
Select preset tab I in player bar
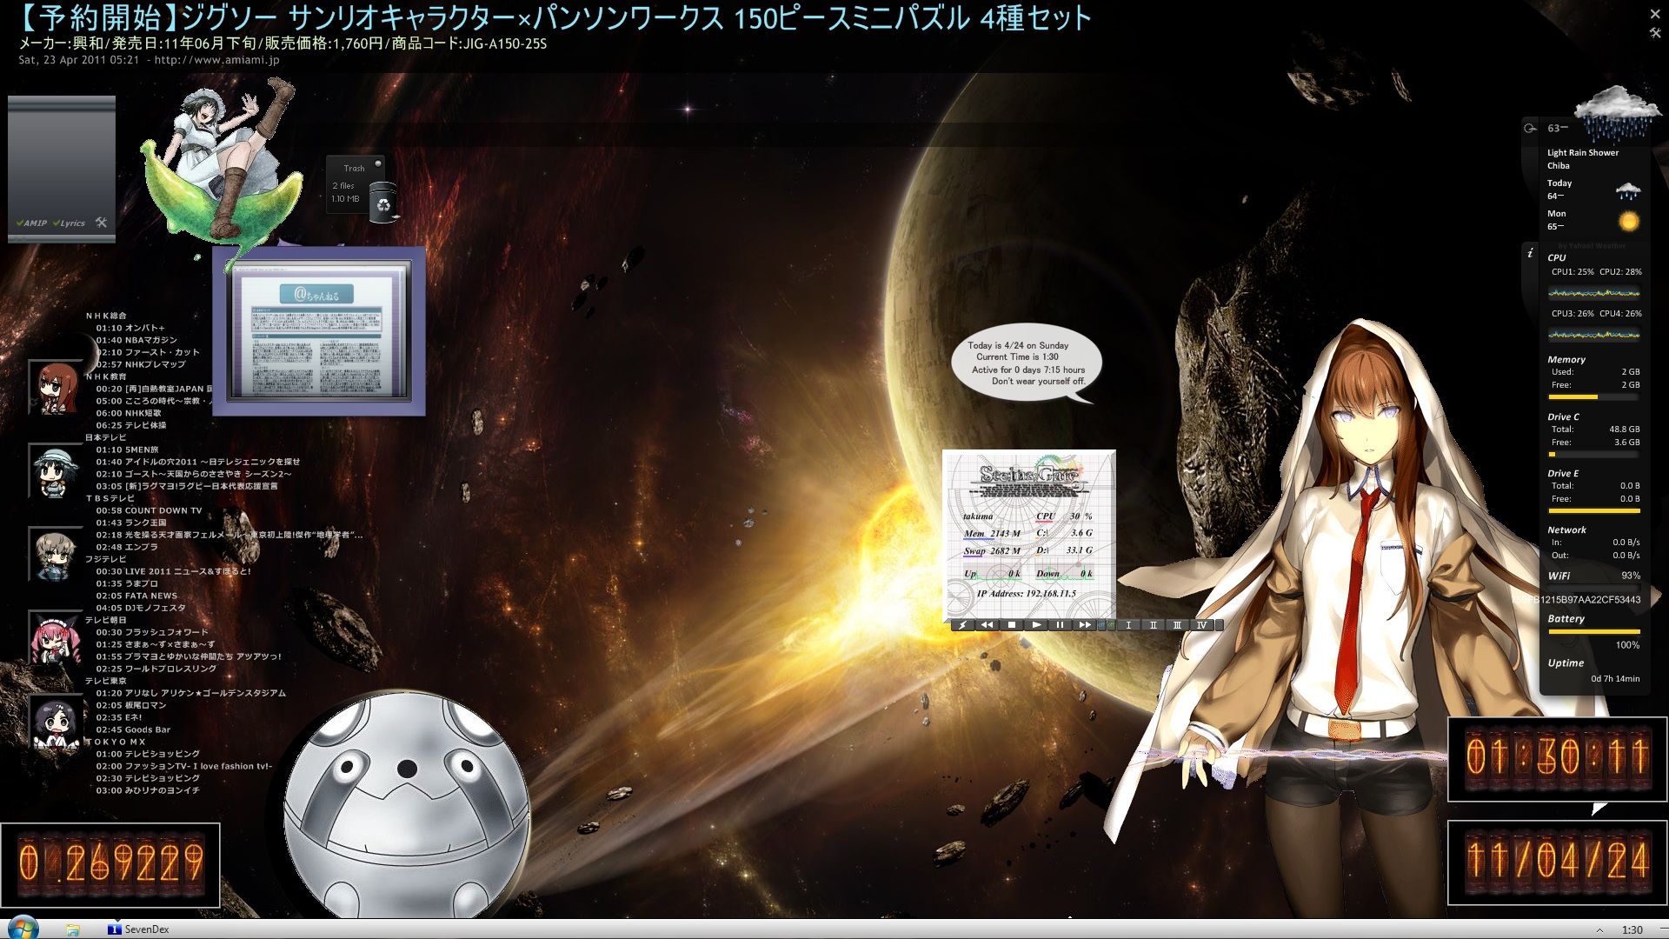1128,625
